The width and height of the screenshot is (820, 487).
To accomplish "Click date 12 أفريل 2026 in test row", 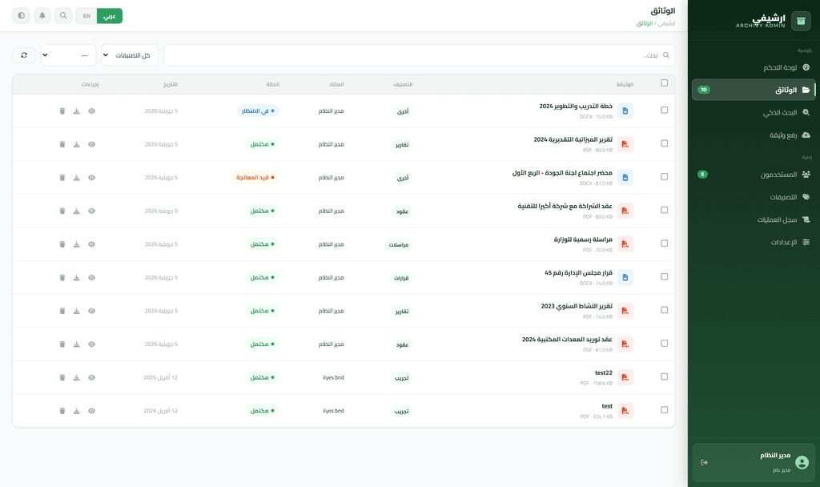I will coord(160,411).
